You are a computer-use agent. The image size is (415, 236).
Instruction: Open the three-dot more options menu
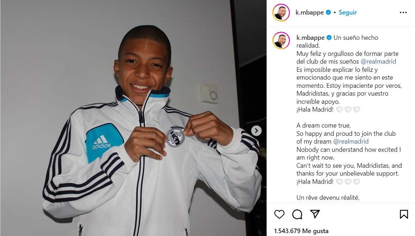(403, 12)
